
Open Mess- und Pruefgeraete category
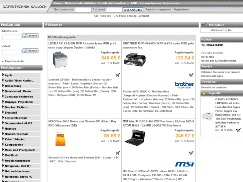pos(20,150)
